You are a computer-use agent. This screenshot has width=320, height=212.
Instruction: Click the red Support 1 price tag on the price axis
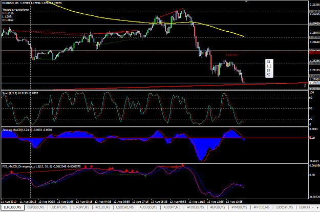coord(314,53)
